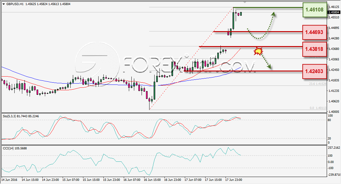Click the 80 level on the Stochastic scale
Screen dimensions: 341x184
(329, 120)
